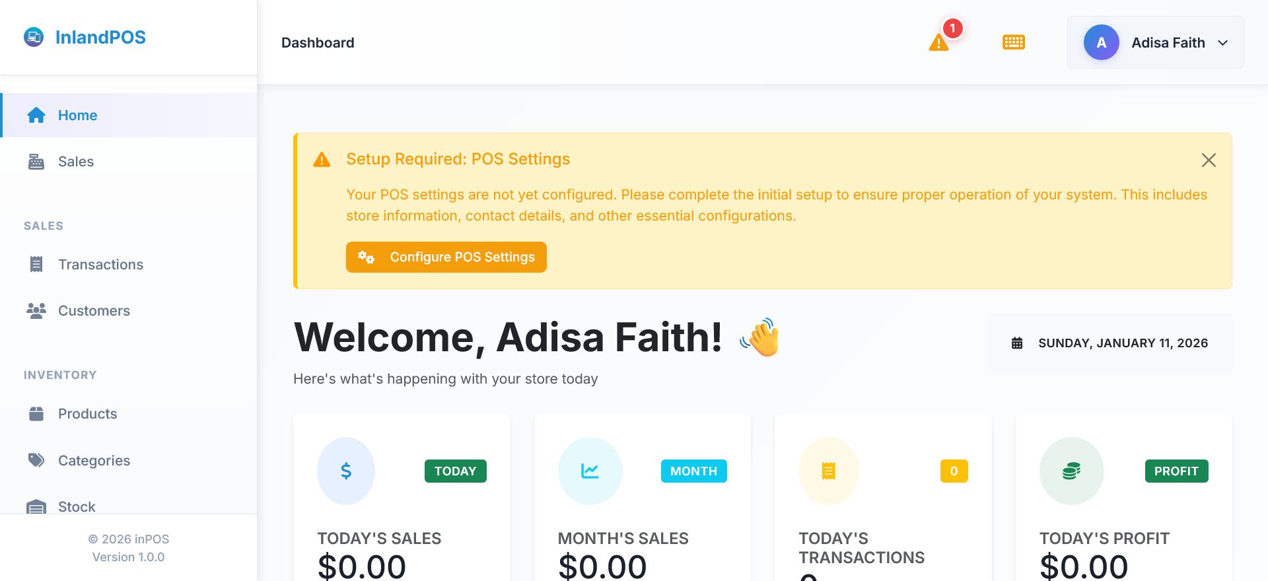Expand the Adisa Faith user dropdown
The height and width of the screenshot is (581, 1268).
pyautogui.click(x=1222, y=43)
